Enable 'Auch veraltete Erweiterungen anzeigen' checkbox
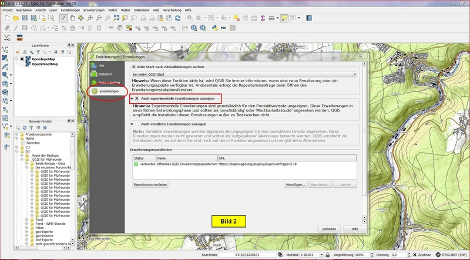Viewport: 470px width, 260px height. [137, 124]
